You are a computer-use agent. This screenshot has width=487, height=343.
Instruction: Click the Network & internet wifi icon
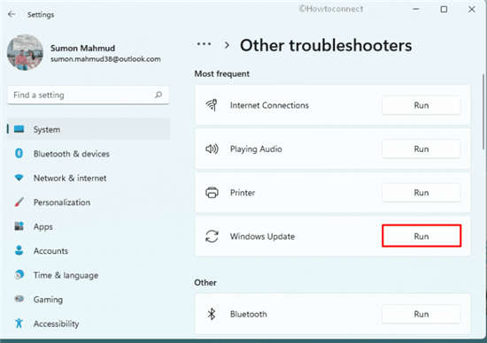pyautogui.click(x=19, y=178)
